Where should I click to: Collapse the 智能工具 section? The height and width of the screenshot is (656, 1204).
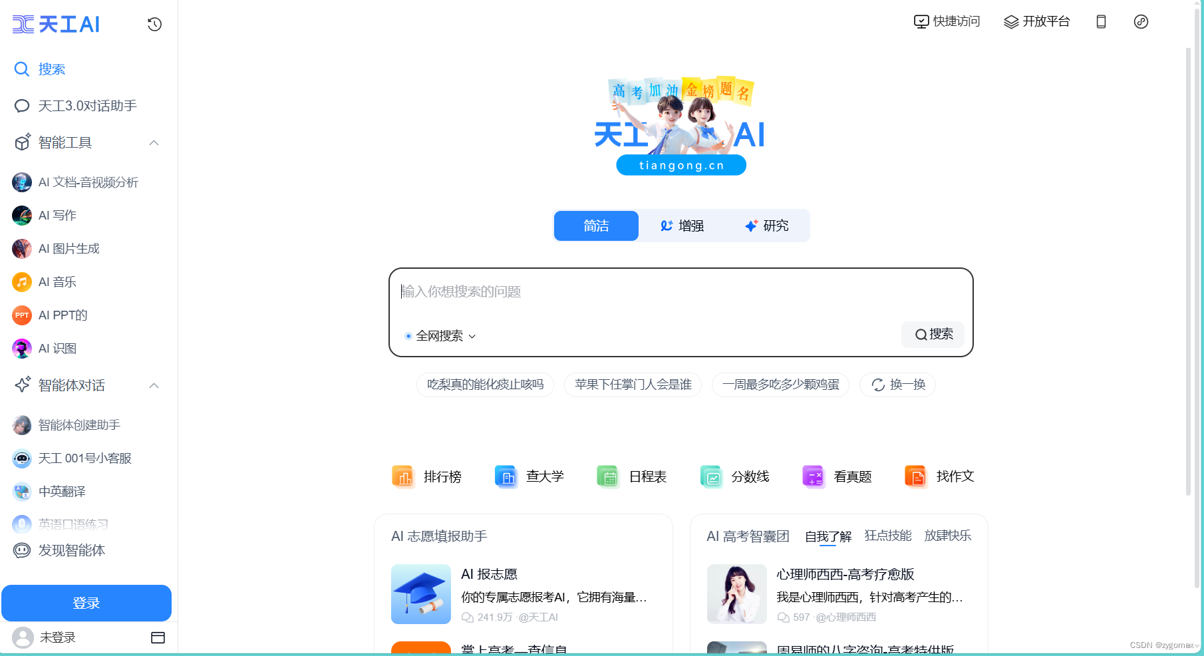pos(154,143)
